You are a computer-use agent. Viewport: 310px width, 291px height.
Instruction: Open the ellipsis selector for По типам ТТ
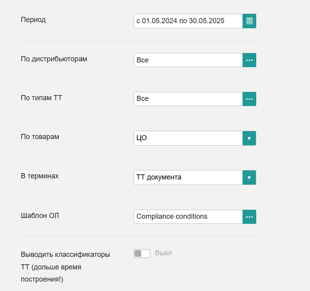[x=249, y=99]
